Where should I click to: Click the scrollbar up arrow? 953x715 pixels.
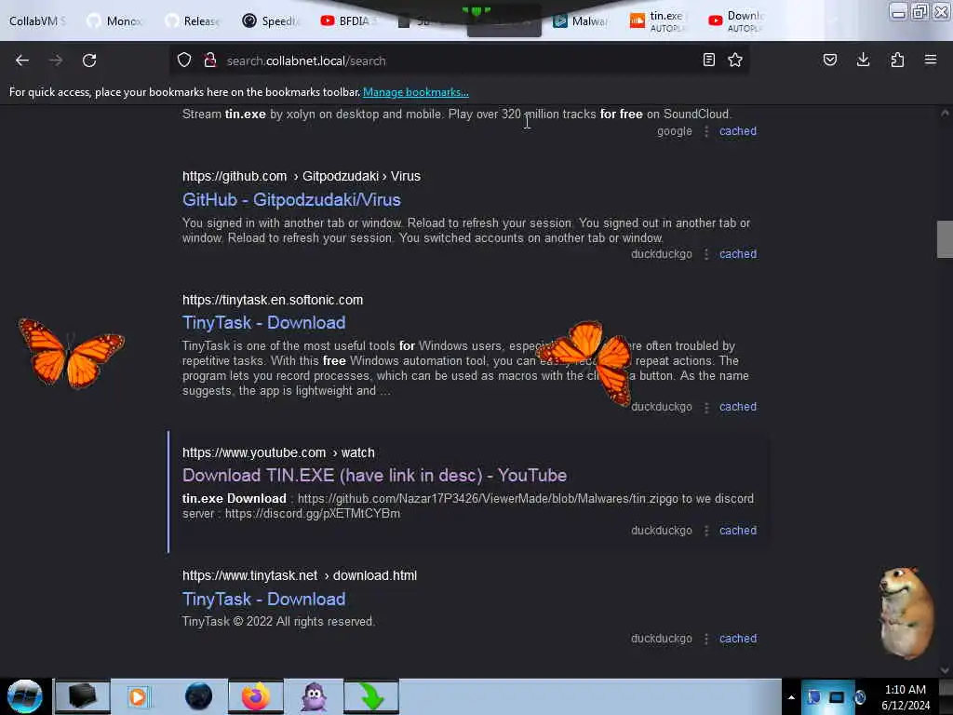pos(945,113)
